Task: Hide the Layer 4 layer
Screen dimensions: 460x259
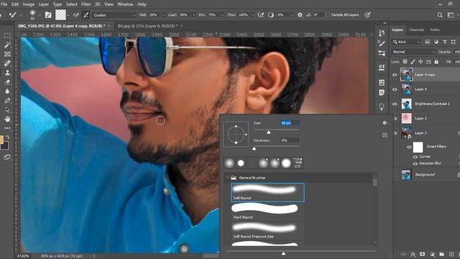Action: (x=395, y=89)
